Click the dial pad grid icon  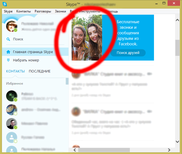click(x=8, y=60)
